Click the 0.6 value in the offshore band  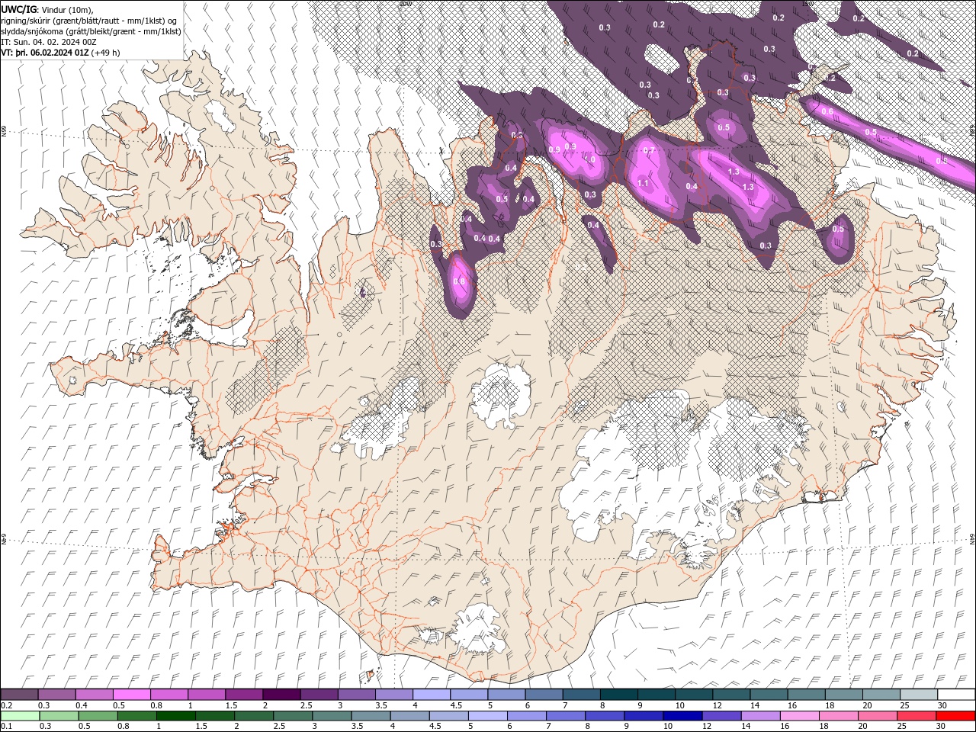(827, 111)
